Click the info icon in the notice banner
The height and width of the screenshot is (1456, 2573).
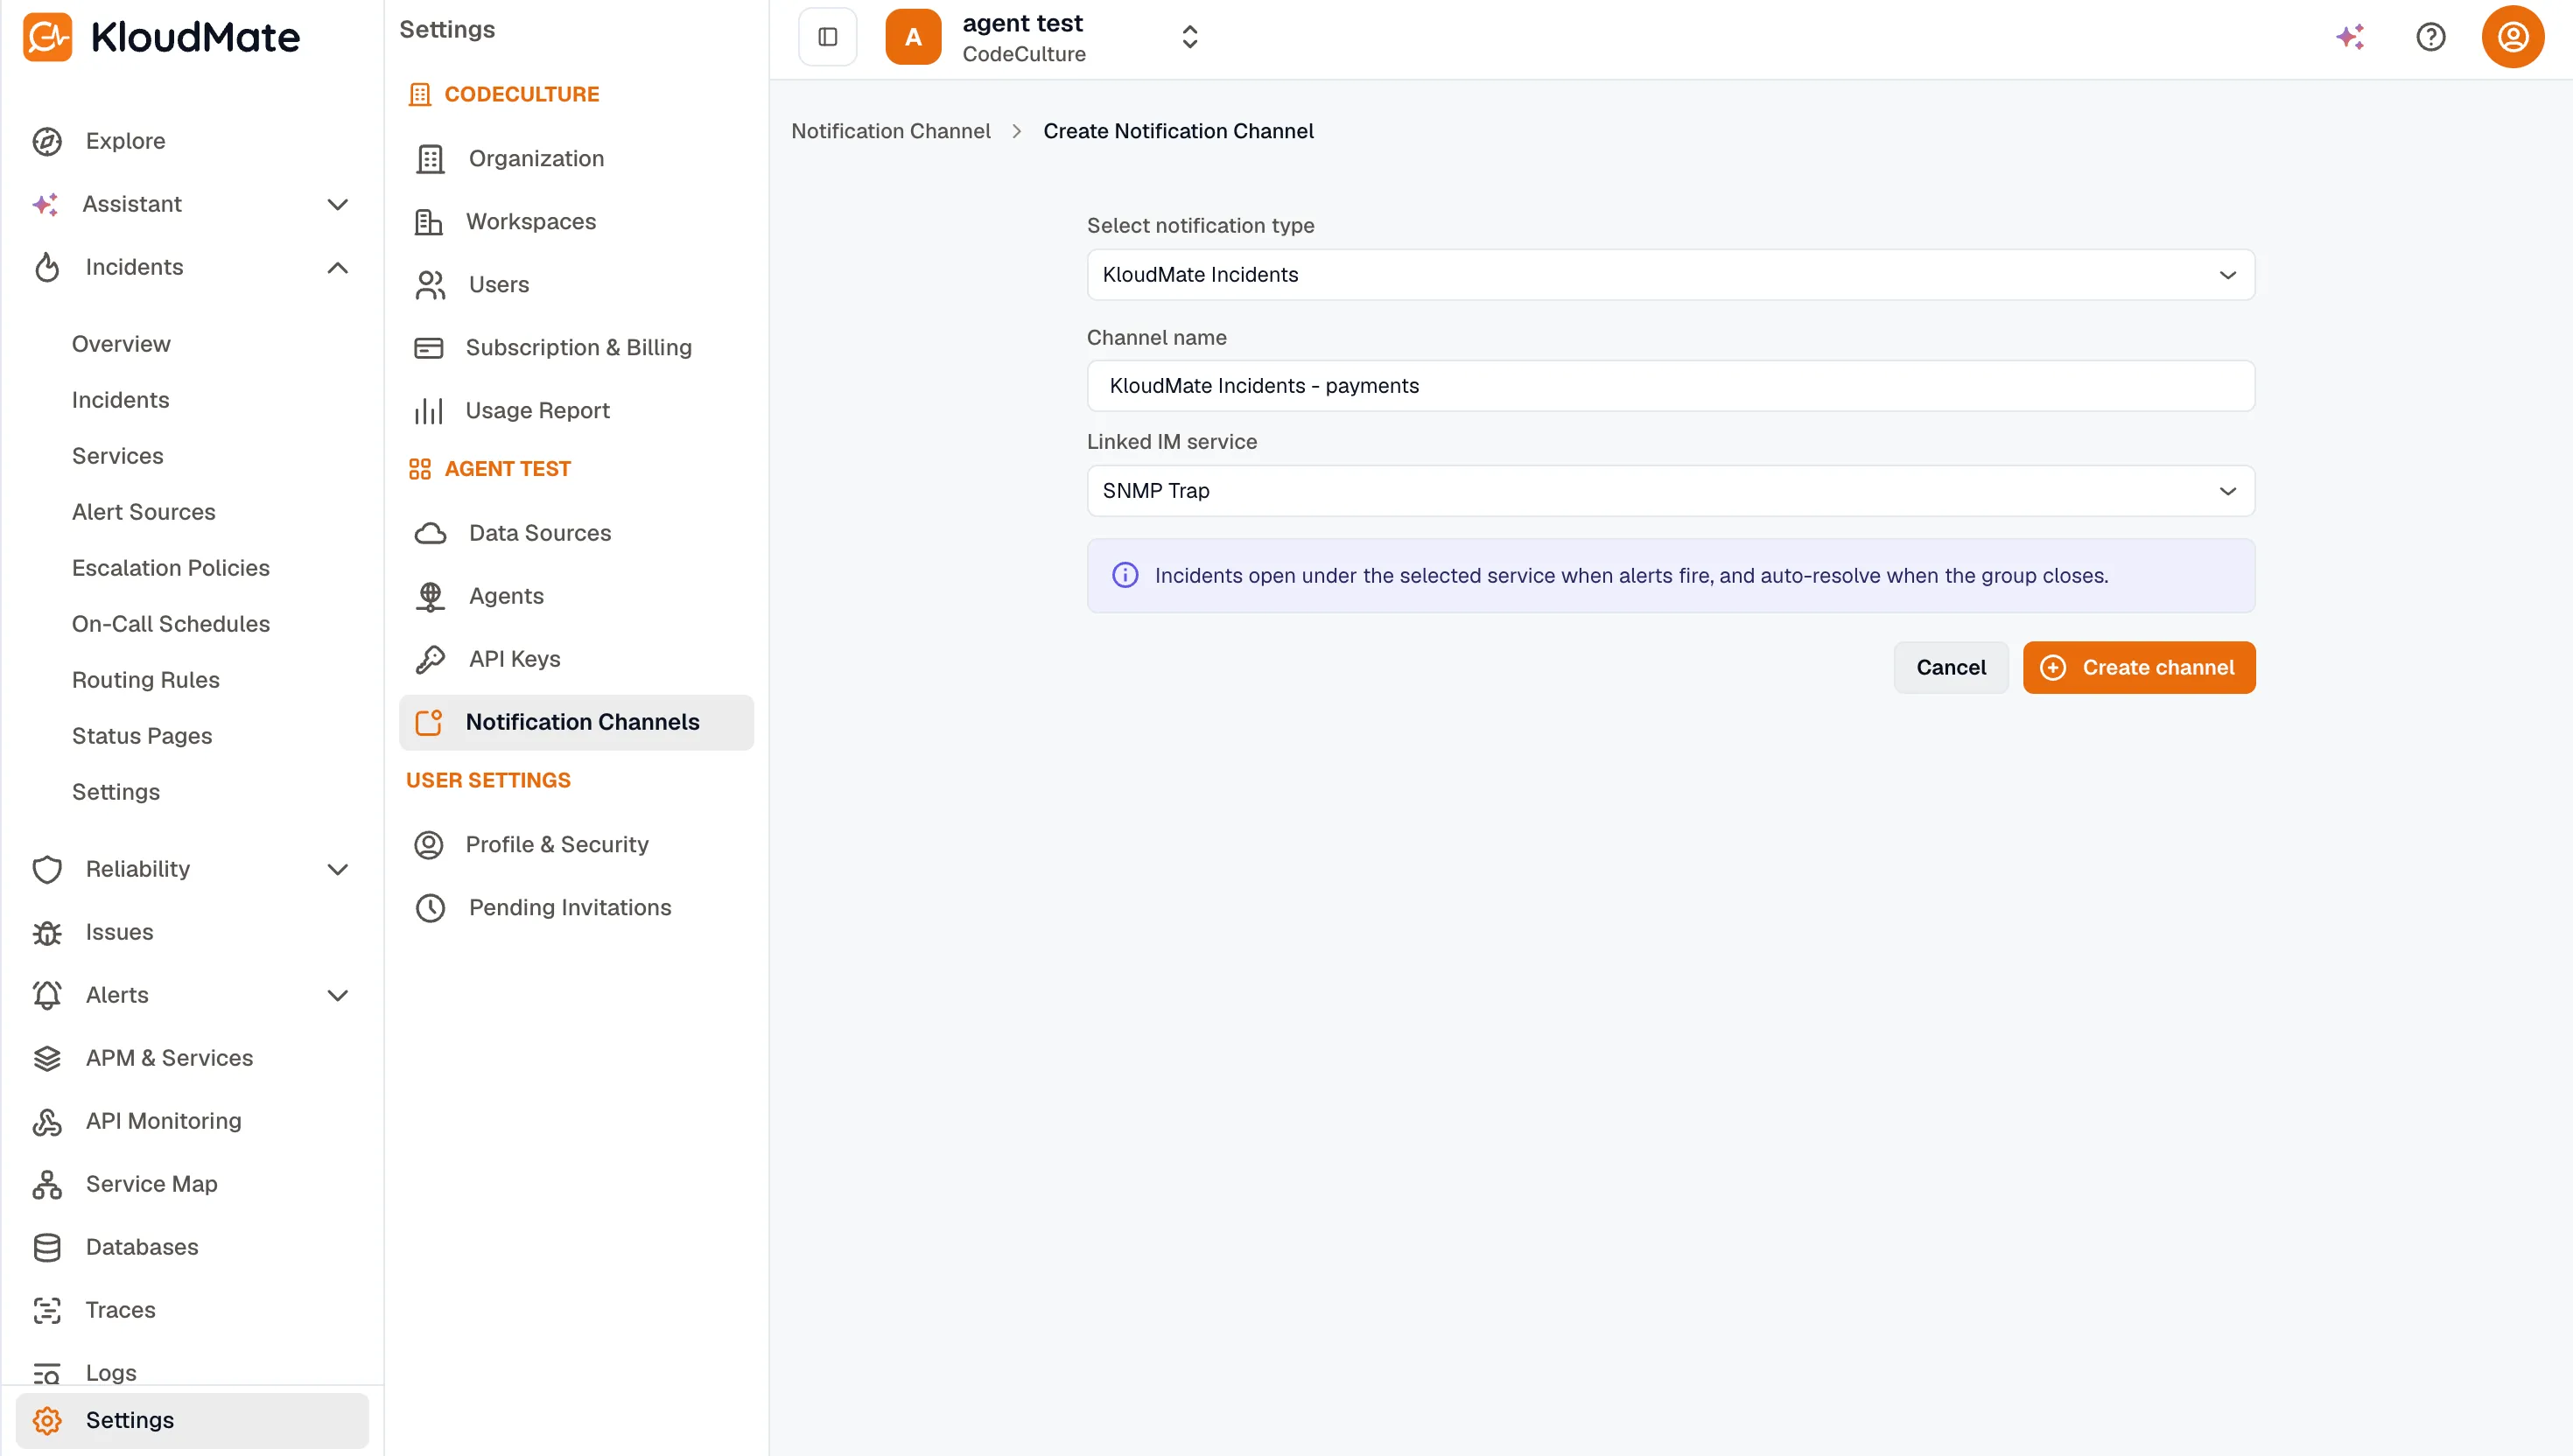(1124, 575)
